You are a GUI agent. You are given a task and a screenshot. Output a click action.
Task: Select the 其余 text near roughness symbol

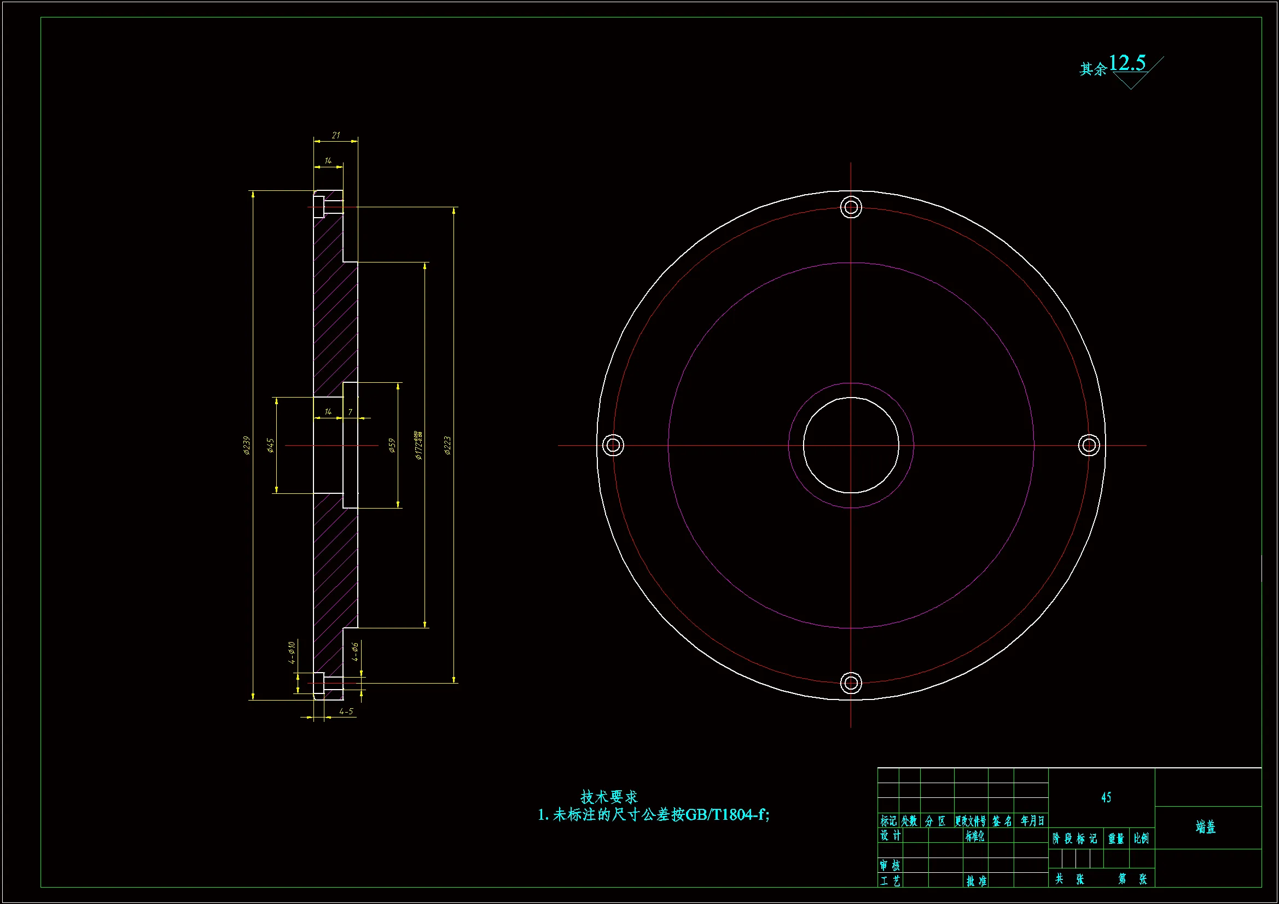pyautogui.click(x=1092, y=69)
